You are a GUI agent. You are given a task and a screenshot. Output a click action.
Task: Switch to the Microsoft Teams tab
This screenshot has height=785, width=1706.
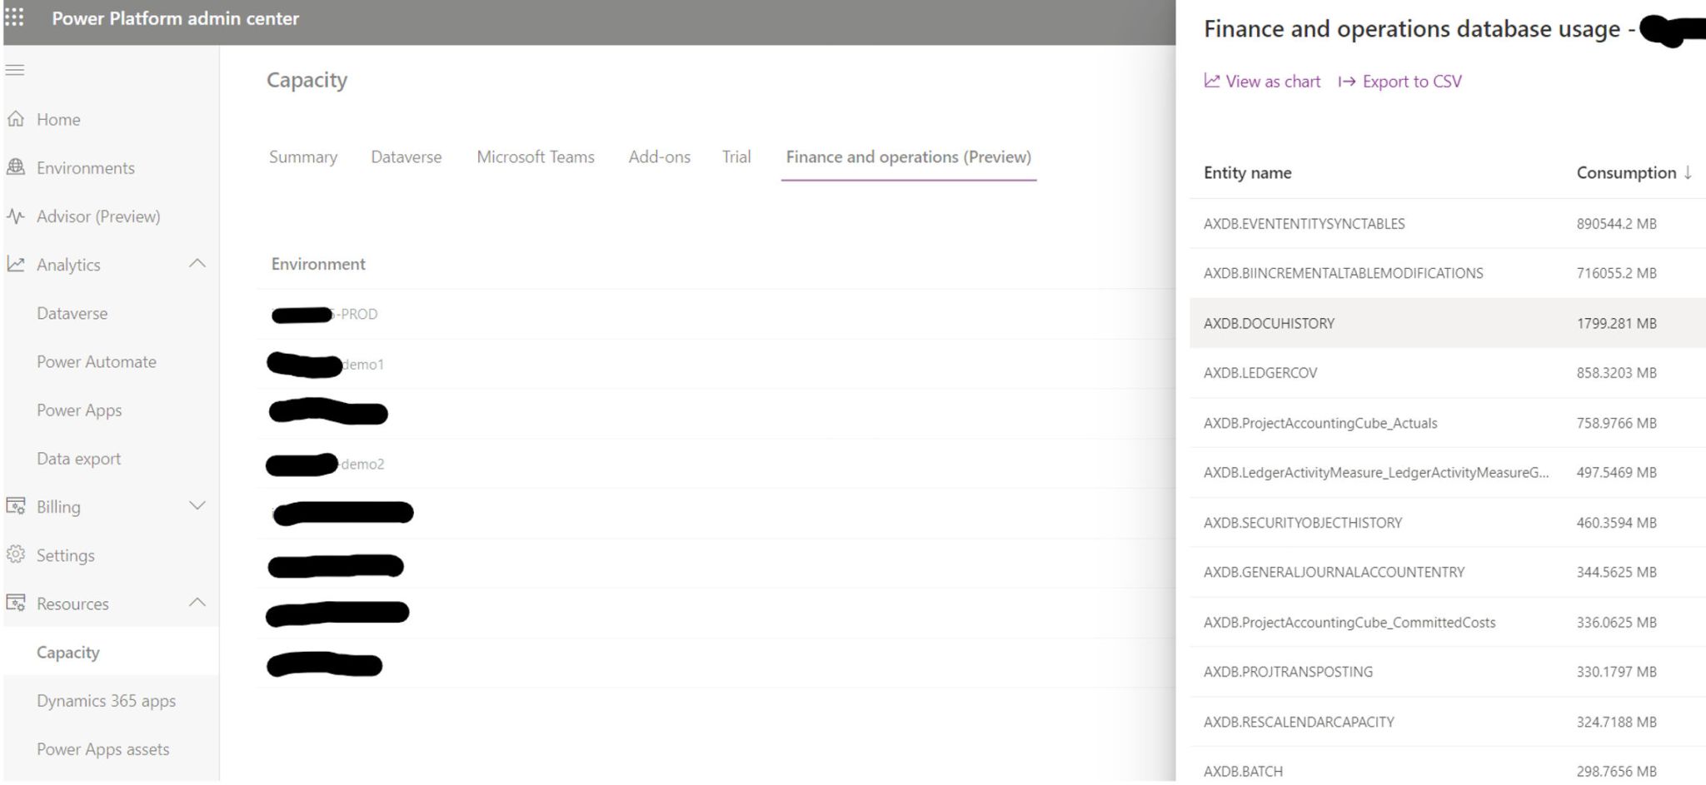535,157
